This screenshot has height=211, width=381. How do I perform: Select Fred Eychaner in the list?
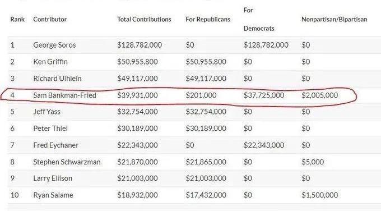pyautogui.click(x=55, y=145)
